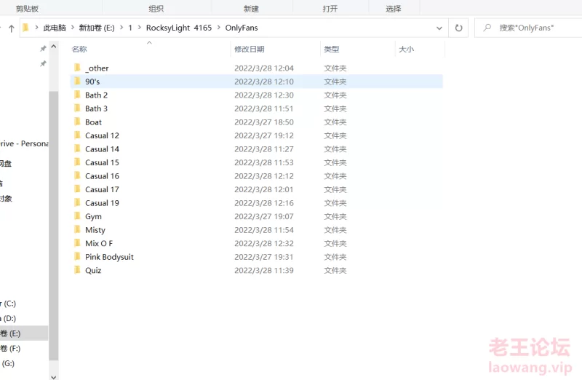Click date 2022/3/27 19:07 of Gym

tap(264, 216)
